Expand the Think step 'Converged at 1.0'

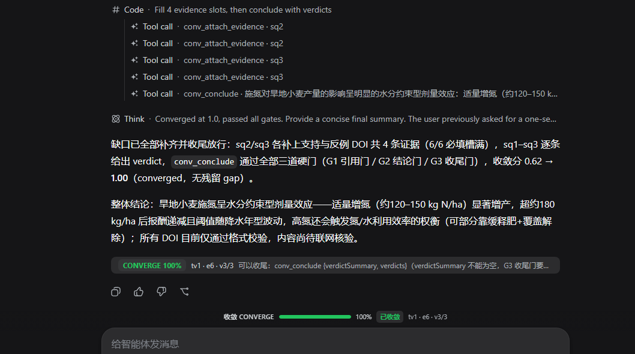334,119
